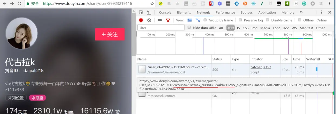Filter requests by Font

click(276, 28)
